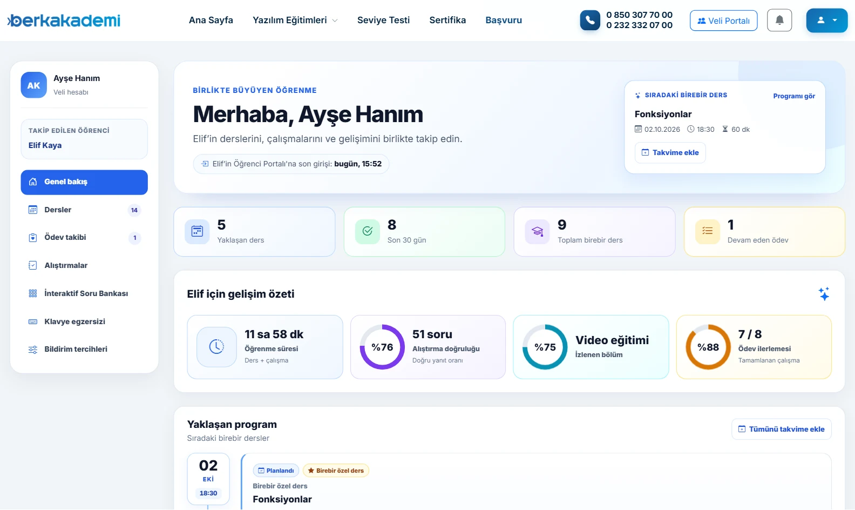This screenshot has height=510, width=855.
Task: Open the user account dropdown menu
Action: pos(827,21)
